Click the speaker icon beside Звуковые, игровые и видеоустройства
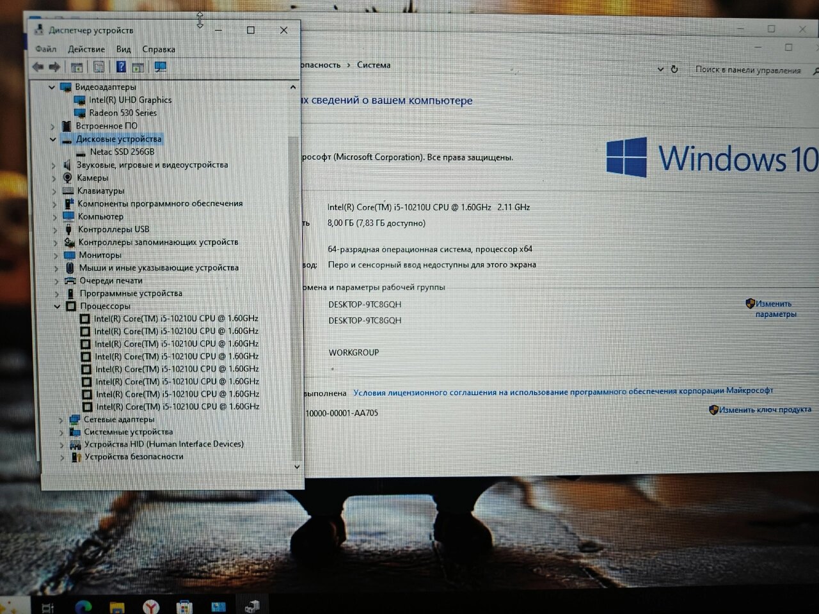Image resolution: width=819 pixels, height=614 pixels. coord(67,165)
